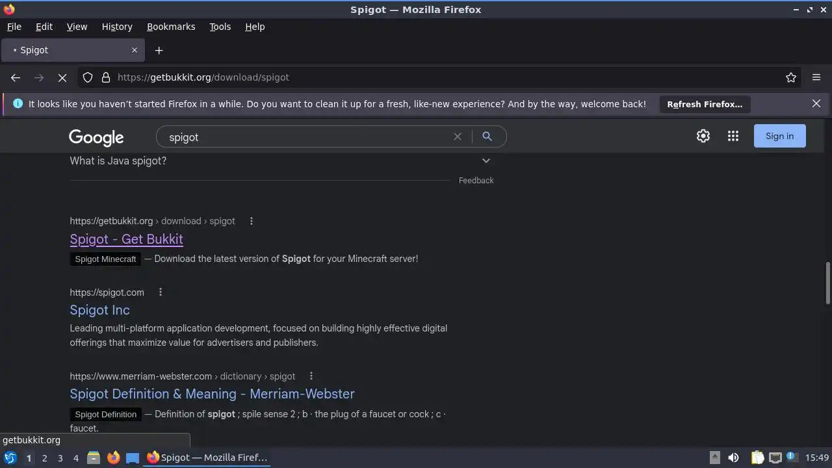The width and height of the screenshot is (832, 468).
Task: Click "https://spigot.com" result URL text
Action: 107,292
